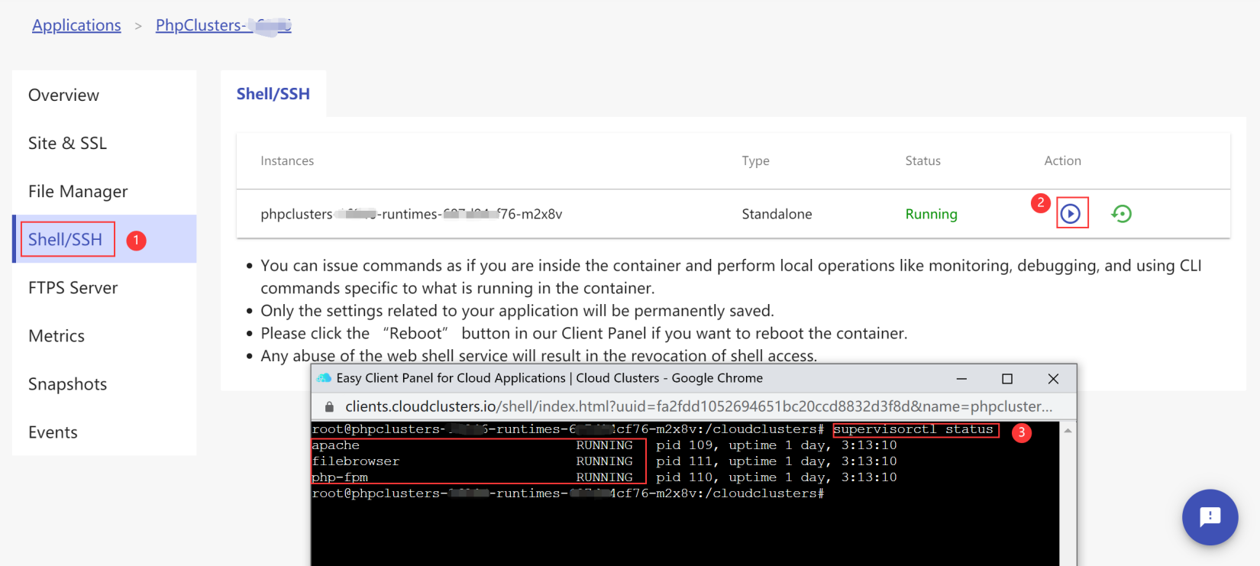View Metrics in sidebar
Screen dimensions: 1260x566
pos(105,335)
